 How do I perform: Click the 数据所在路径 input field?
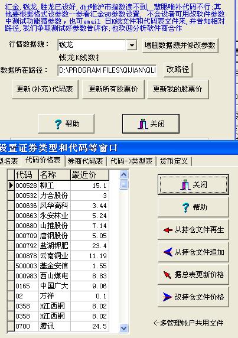[107, 70]
